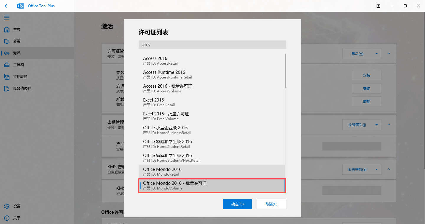Confirm with 确定(O) button
Screen dimensions: 425x224
[238, 204]
